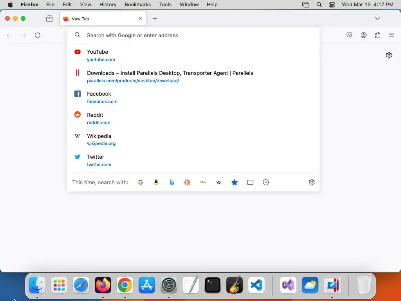The width and height of the screenshot is (401, 301).
Task: Go back one page
Action: point(9,35)
